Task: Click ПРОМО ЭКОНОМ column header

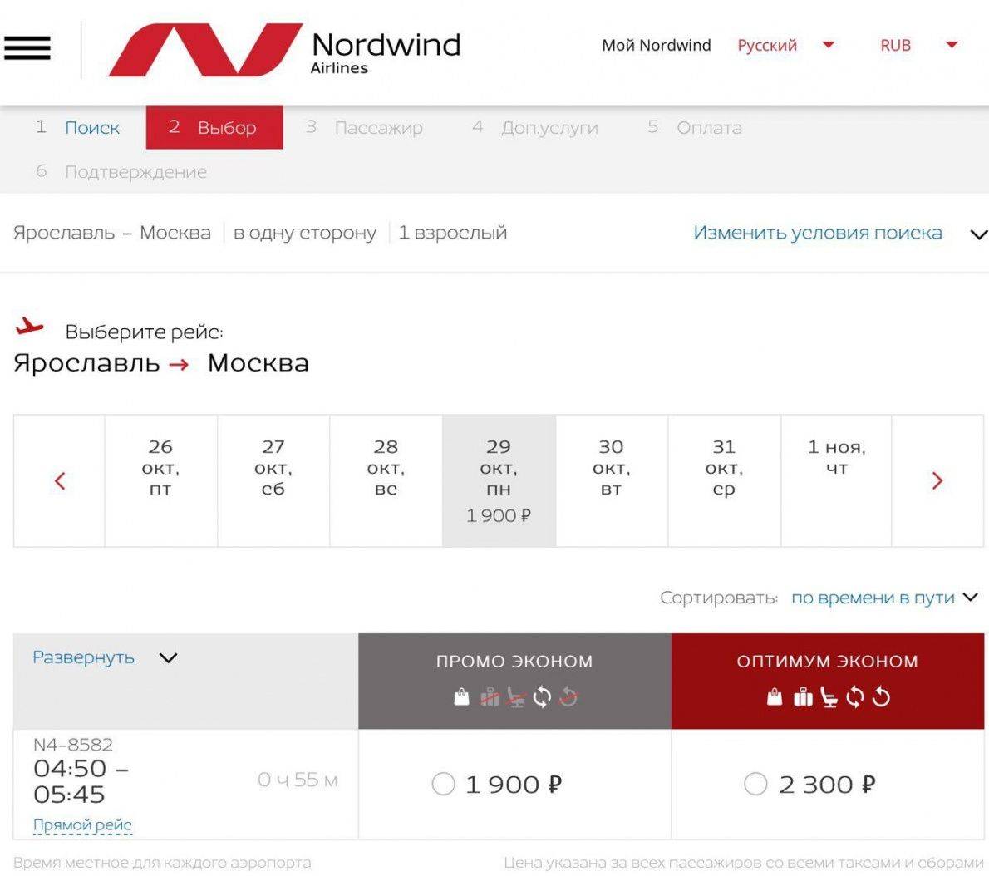Action: pyautogui.click(x=514, y=682)
